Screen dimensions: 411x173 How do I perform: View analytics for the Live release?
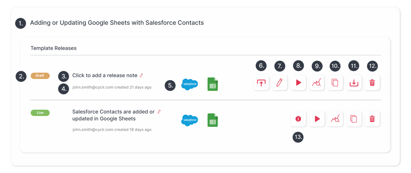(335, 119)
